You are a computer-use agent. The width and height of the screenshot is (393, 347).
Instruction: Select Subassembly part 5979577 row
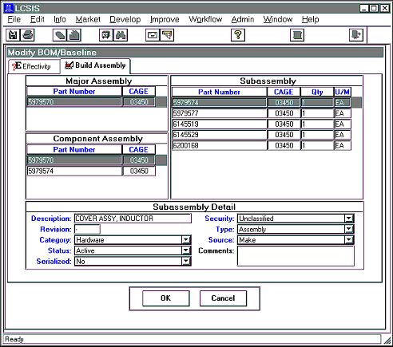click(261, 113)
